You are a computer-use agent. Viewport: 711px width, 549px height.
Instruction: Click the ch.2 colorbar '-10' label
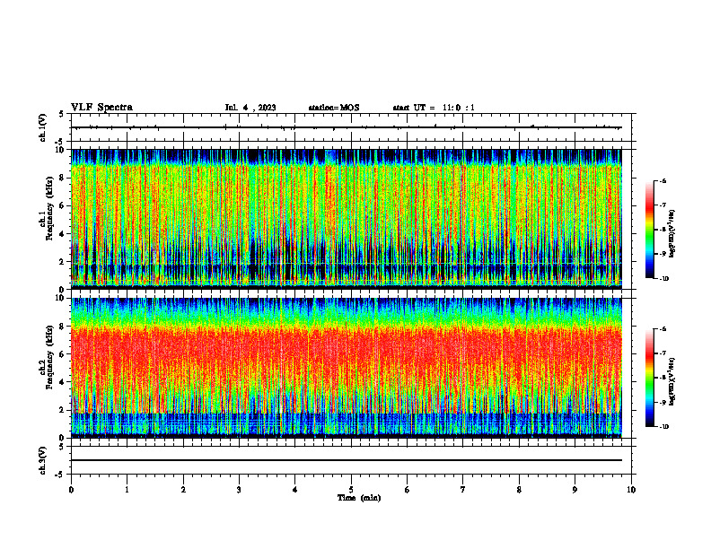pos(663,427)
